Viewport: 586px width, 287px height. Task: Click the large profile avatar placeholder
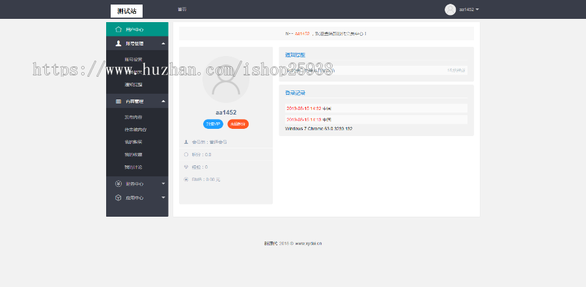tap(226, 79)
